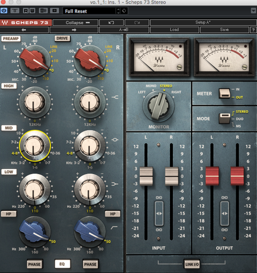Click the redo arrow icon
257x273 pixels.
click(137, 22)
